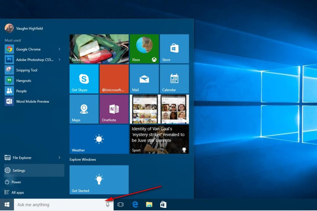Launch Word Mobile Preview icon
Screen dimensions: 317x211
9,101
